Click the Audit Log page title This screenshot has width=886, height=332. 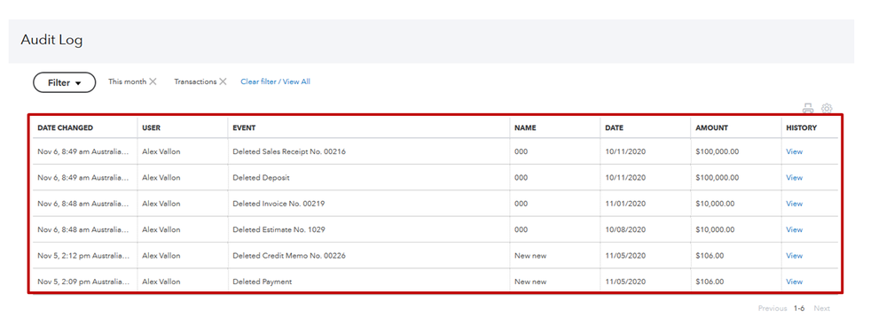point(51,40)
